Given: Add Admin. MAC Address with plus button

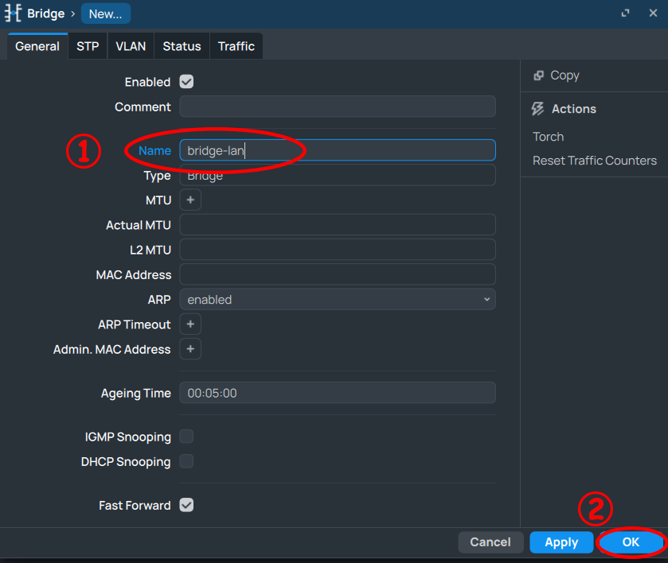Looking at the screenshot, I should [190, 349].
